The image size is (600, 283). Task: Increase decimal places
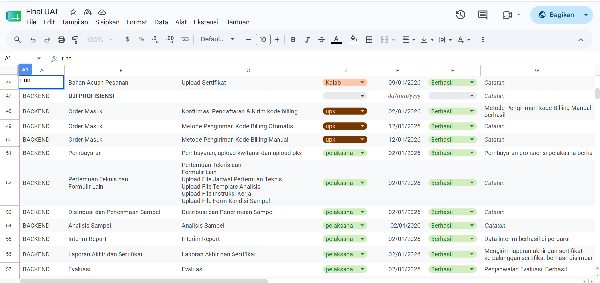170,40
